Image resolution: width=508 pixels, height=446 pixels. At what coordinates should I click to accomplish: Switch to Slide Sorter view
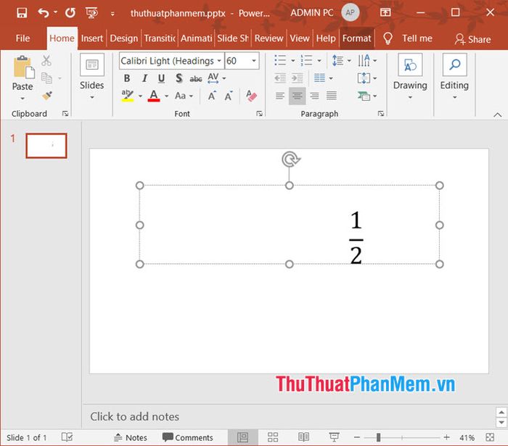(273, 437)
